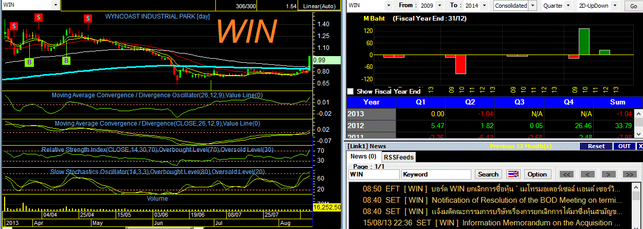Enable Show Fiscal Year End checkbox
This screenshot has height=229, width=643.
coord(351,91)
